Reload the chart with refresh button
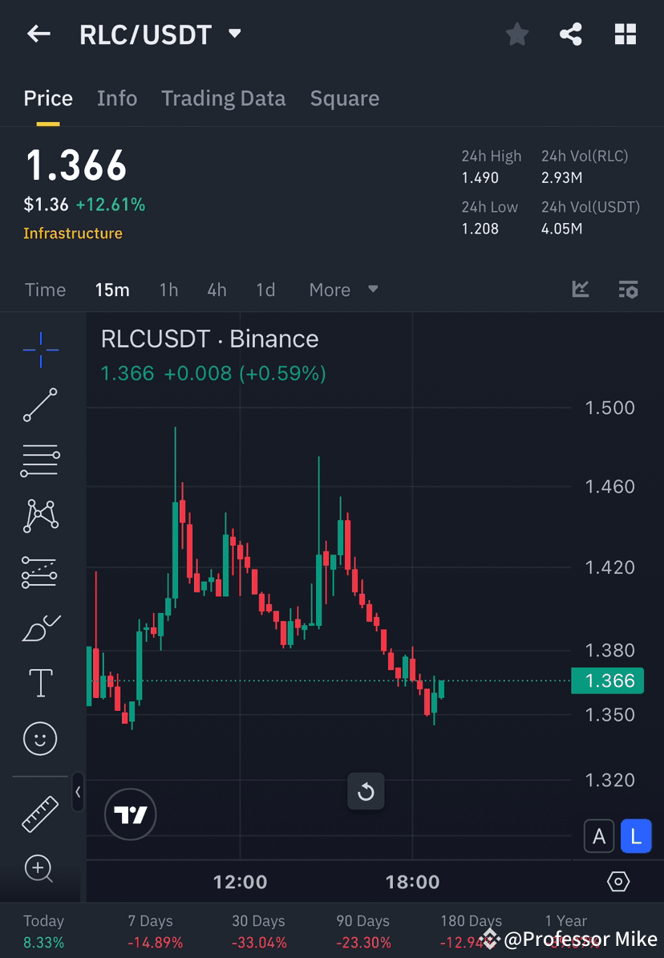Screen dimensions: 664x958 [x=366, y=791]
